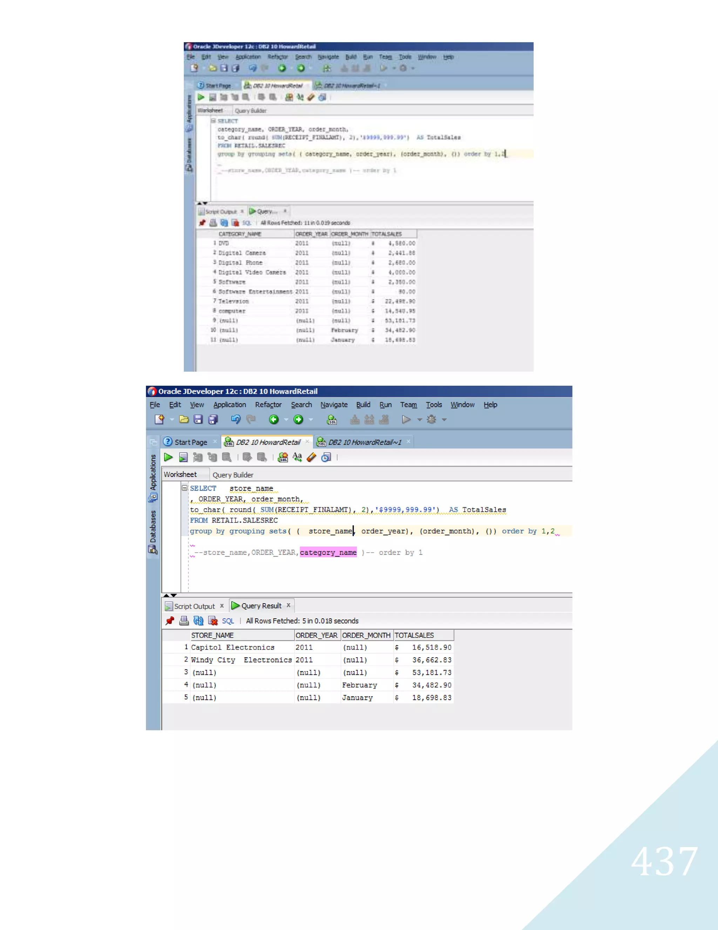The image size is (718, 930).
Task: Click Unshared SQL Worksheet icon in lower worksheet toolbar
Action: coord(283,457)
